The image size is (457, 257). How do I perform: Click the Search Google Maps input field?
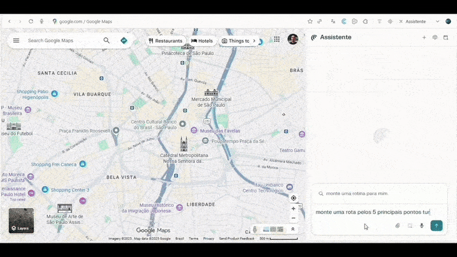click(60, 41)
